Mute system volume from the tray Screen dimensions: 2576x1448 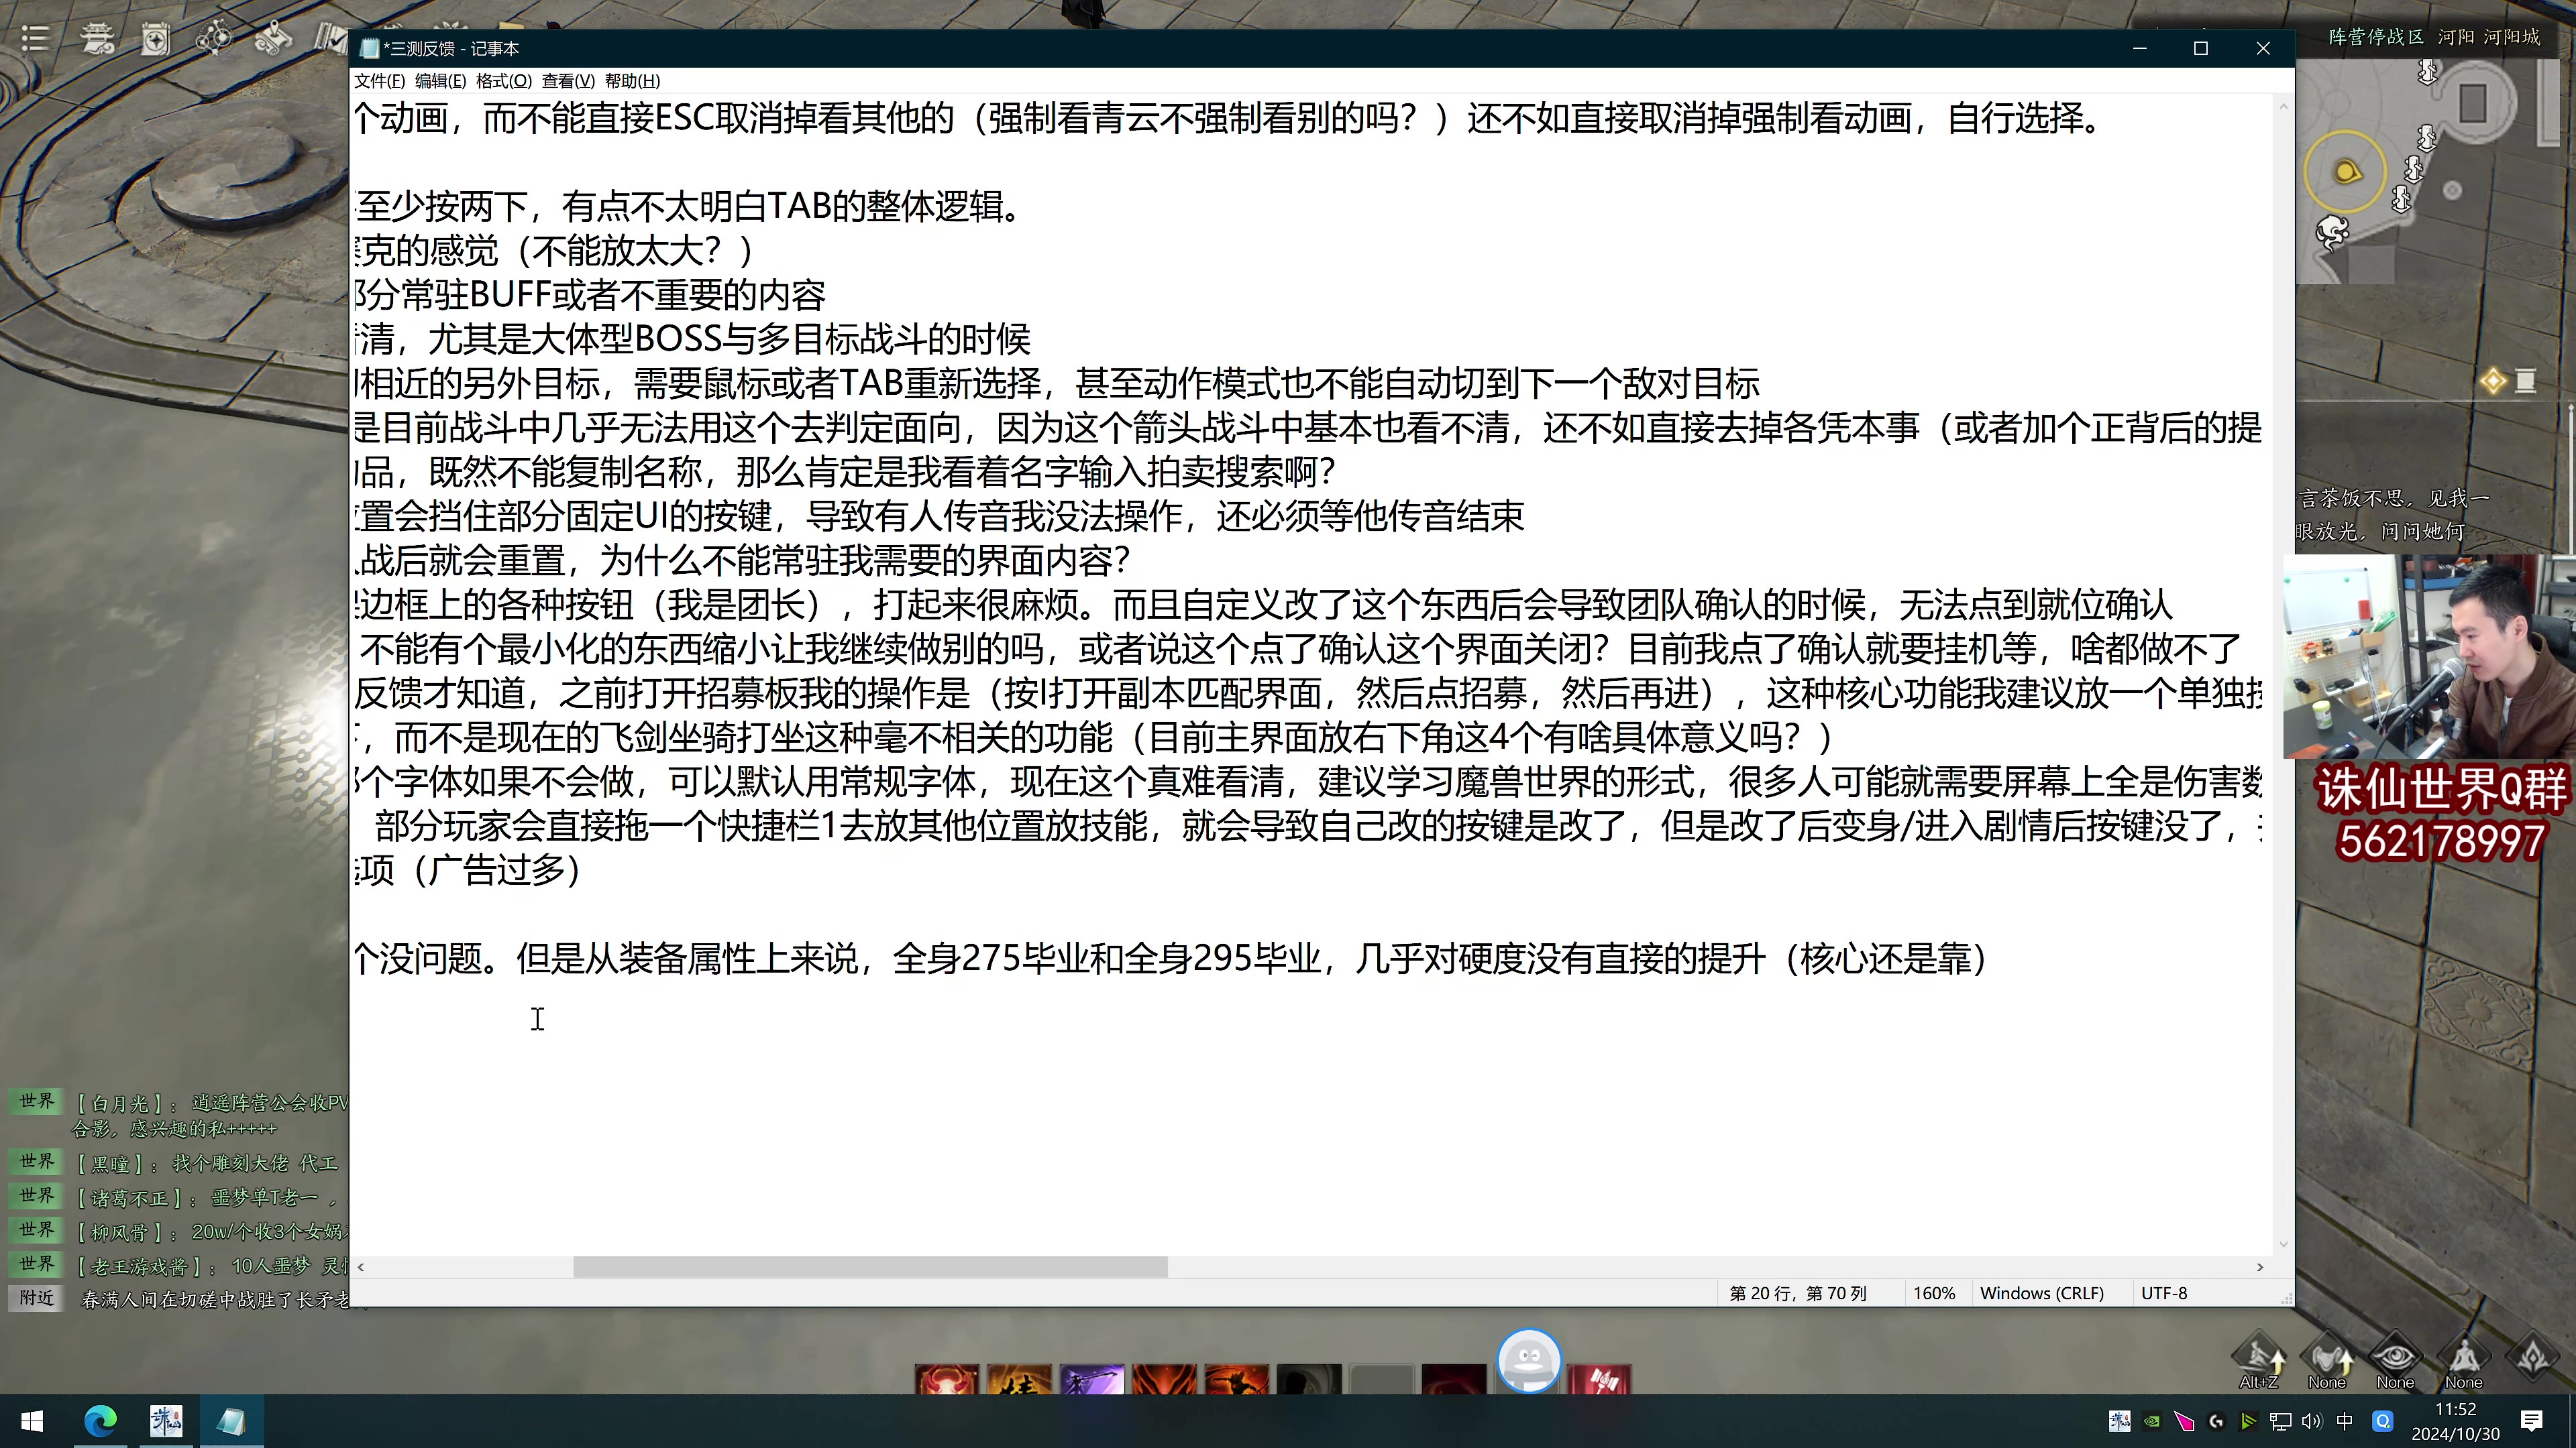(2312, 1421)
